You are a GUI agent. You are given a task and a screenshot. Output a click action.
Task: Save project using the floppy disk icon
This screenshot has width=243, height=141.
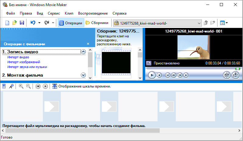tap(22, 23)
